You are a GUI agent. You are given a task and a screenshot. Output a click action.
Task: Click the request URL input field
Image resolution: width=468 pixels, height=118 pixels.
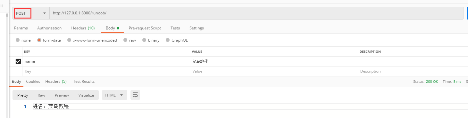pyautogui.click(x=256, y=13)
